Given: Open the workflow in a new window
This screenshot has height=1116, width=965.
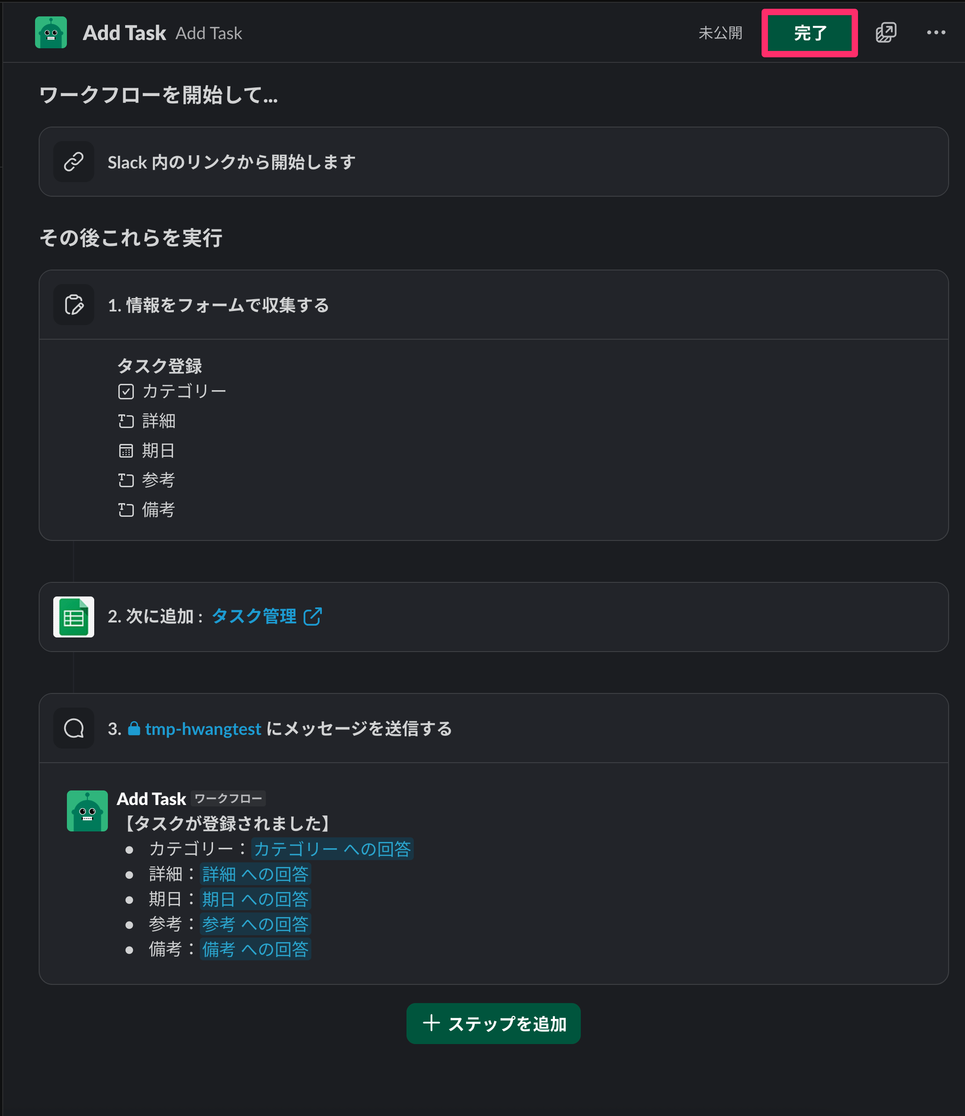Looking at the screenshot, I should pos(886,33).
